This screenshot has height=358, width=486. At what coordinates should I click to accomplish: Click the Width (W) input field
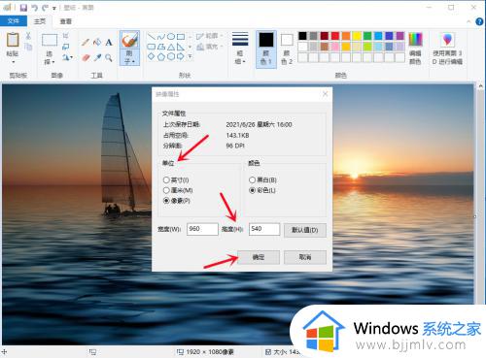tap(202, 229)
